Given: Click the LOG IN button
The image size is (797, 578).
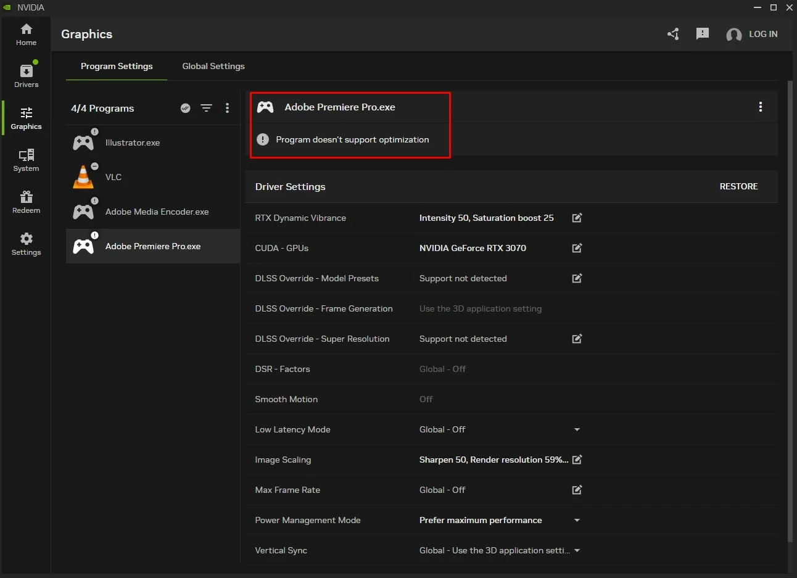Looking at the screenshot, I should pyautogui.click(x=763, y=34).
